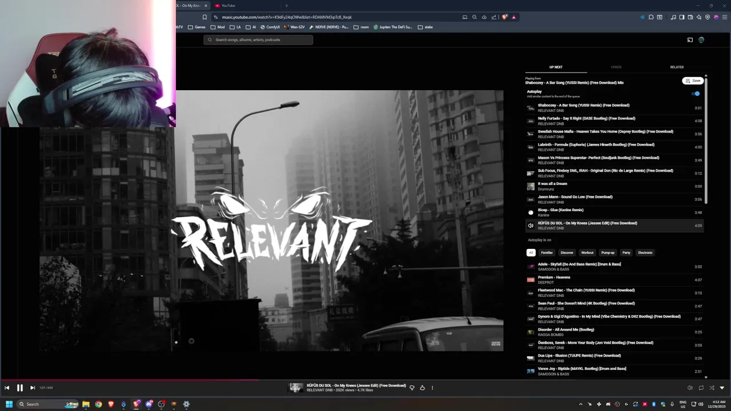Play Sub Focus - Original Don remix
The height and width of the screenshot is (411, 731).
point(614,173)
